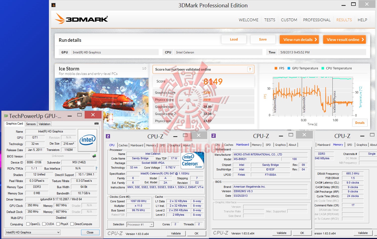Click the BIOS Brand value "American Megatrends Inc."
This screenshot has height=239, width=377.
[x=270, y=187]
